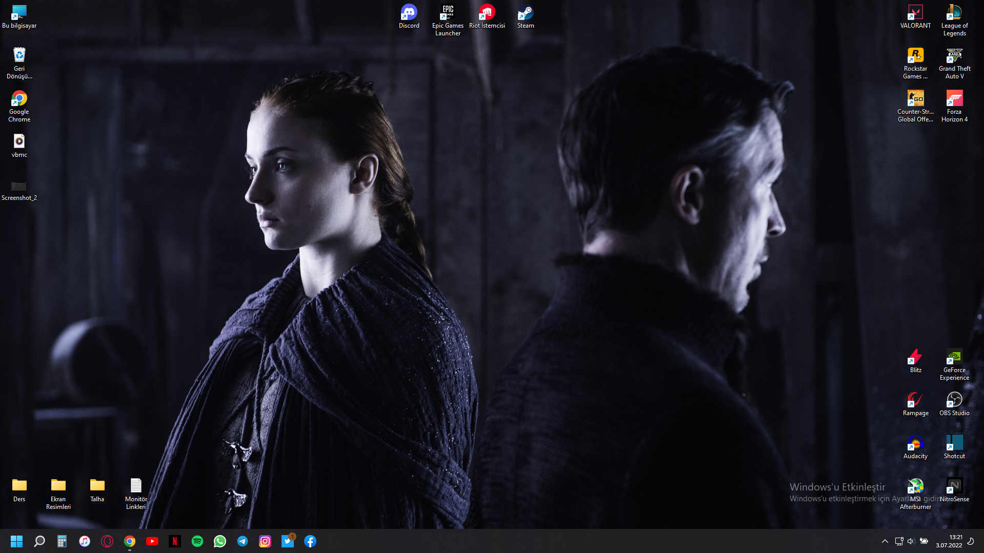Select the NitroSense desktop shortcut
The image size is (984, 553).
955,490
